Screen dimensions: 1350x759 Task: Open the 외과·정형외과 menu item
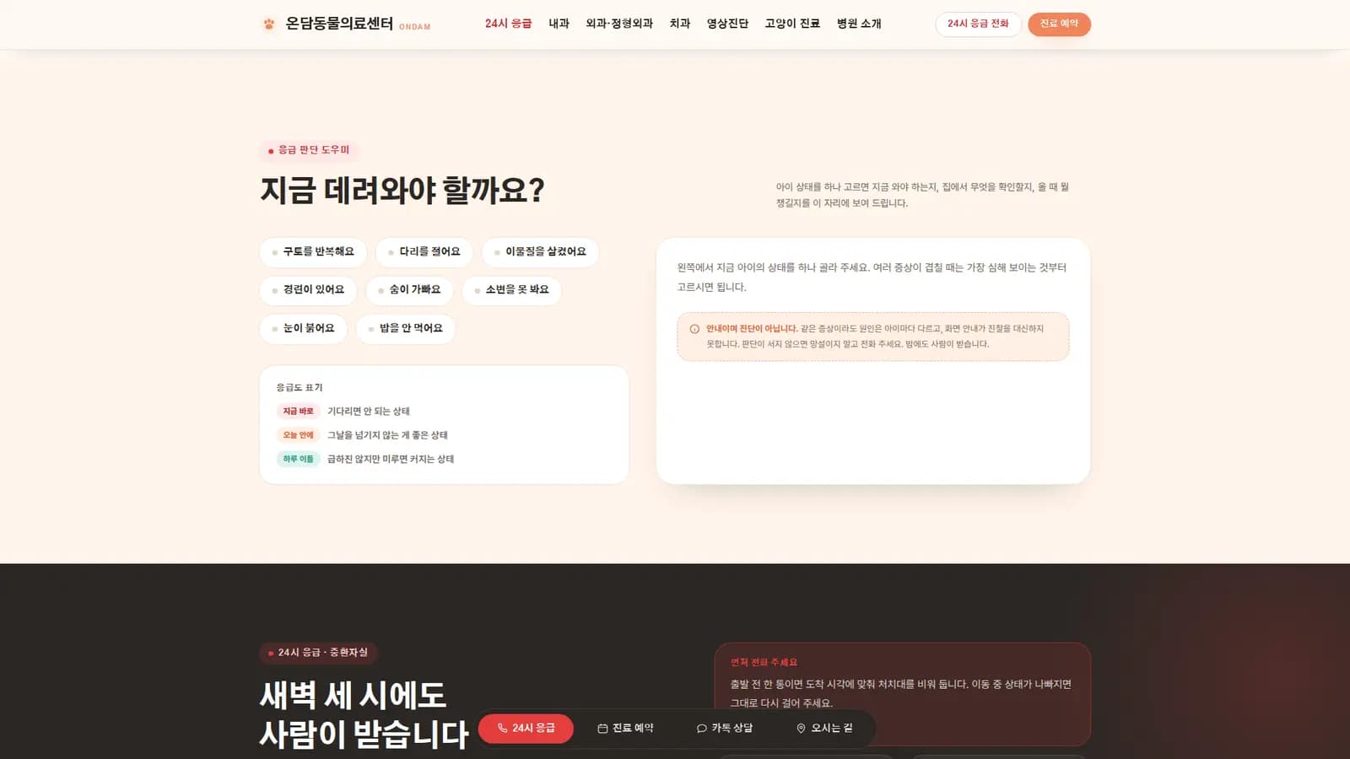(x=619, y=24)
